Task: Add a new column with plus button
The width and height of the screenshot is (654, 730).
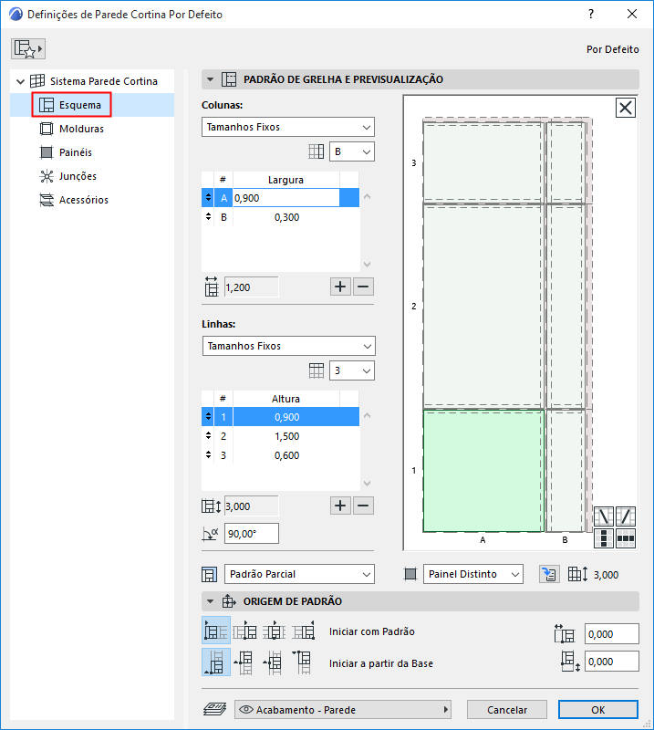Action: point(341,287)
